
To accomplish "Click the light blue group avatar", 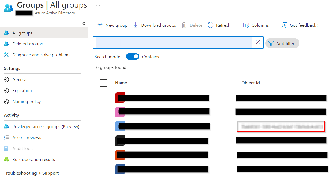I will [120, 126].
